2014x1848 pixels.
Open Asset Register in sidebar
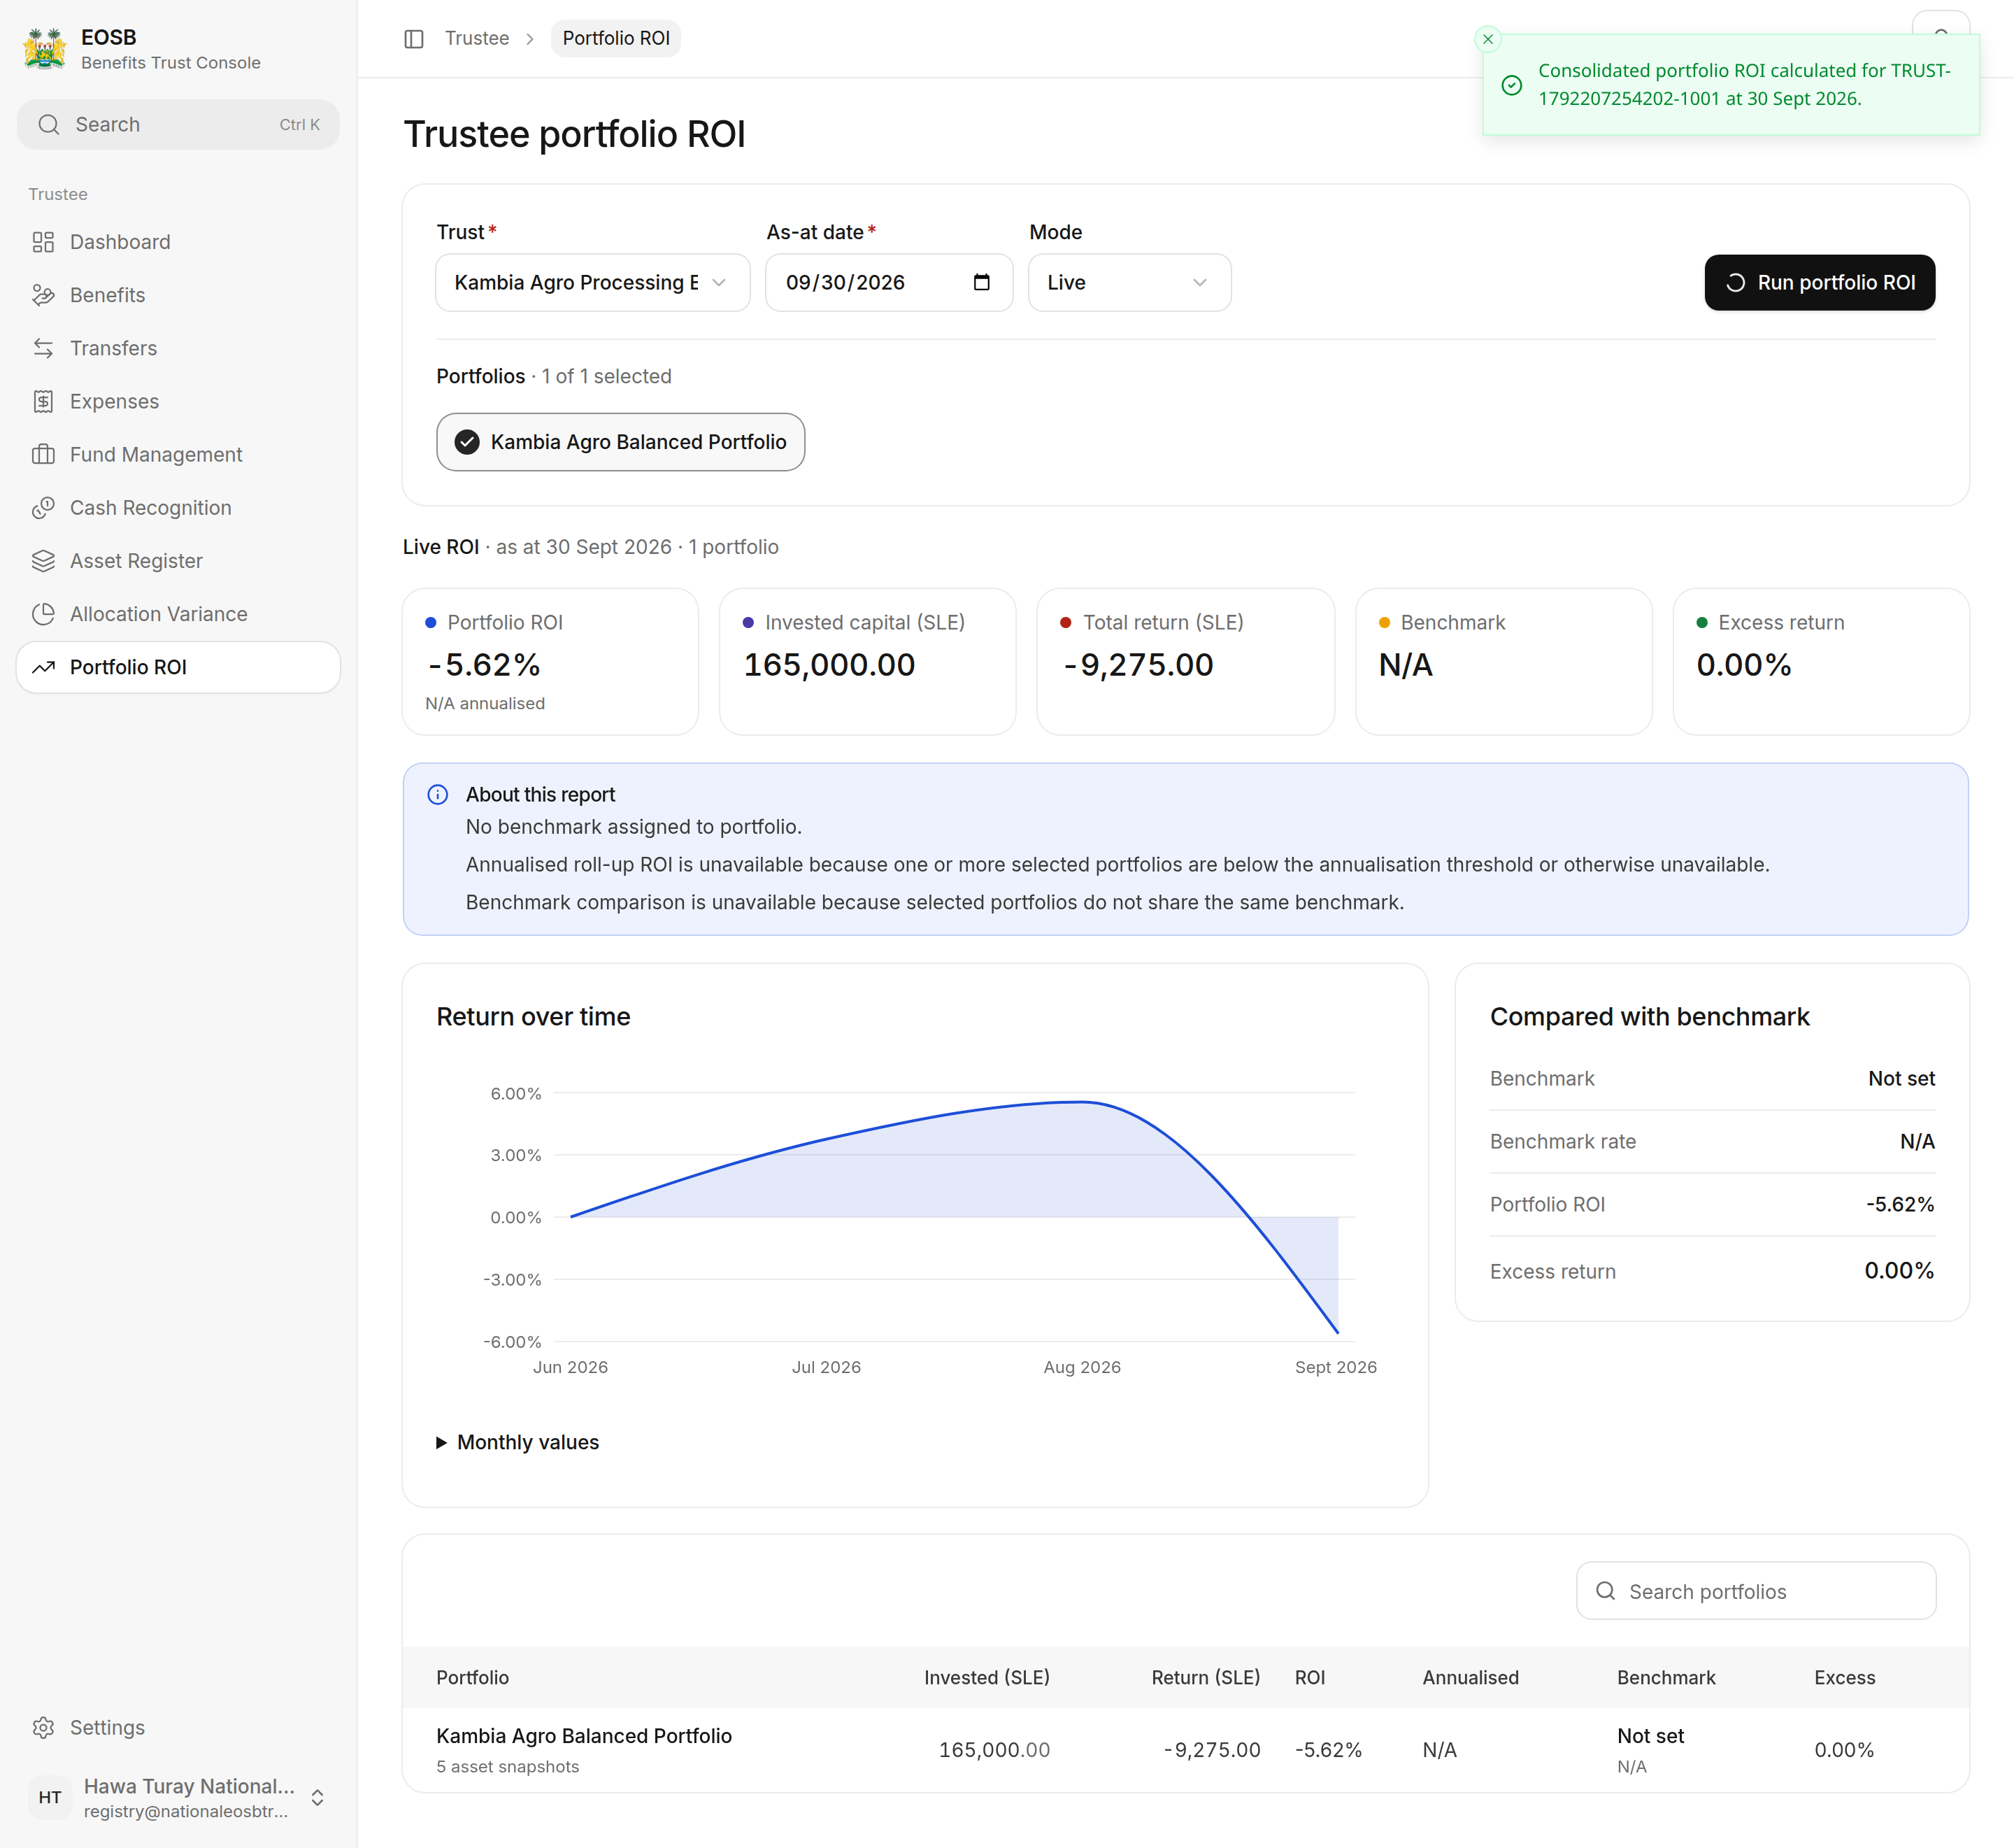click(x=178, y=561)
